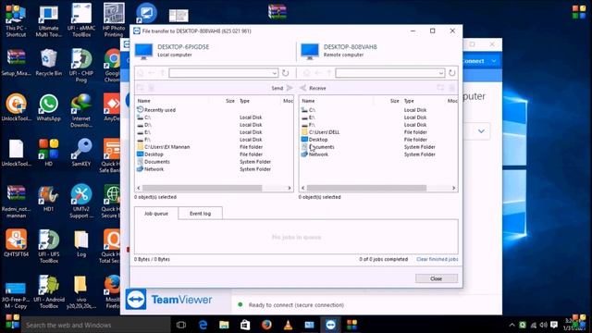Select local drive C:\ row

(214, 117)
